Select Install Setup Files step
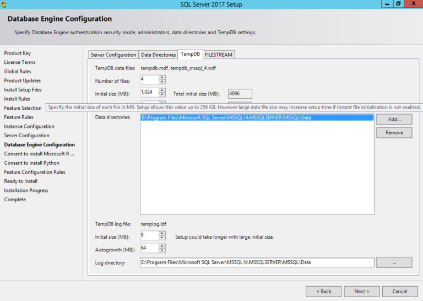Image resolution: width=423 pixels, height=301 pixels. tap(23, 90)
